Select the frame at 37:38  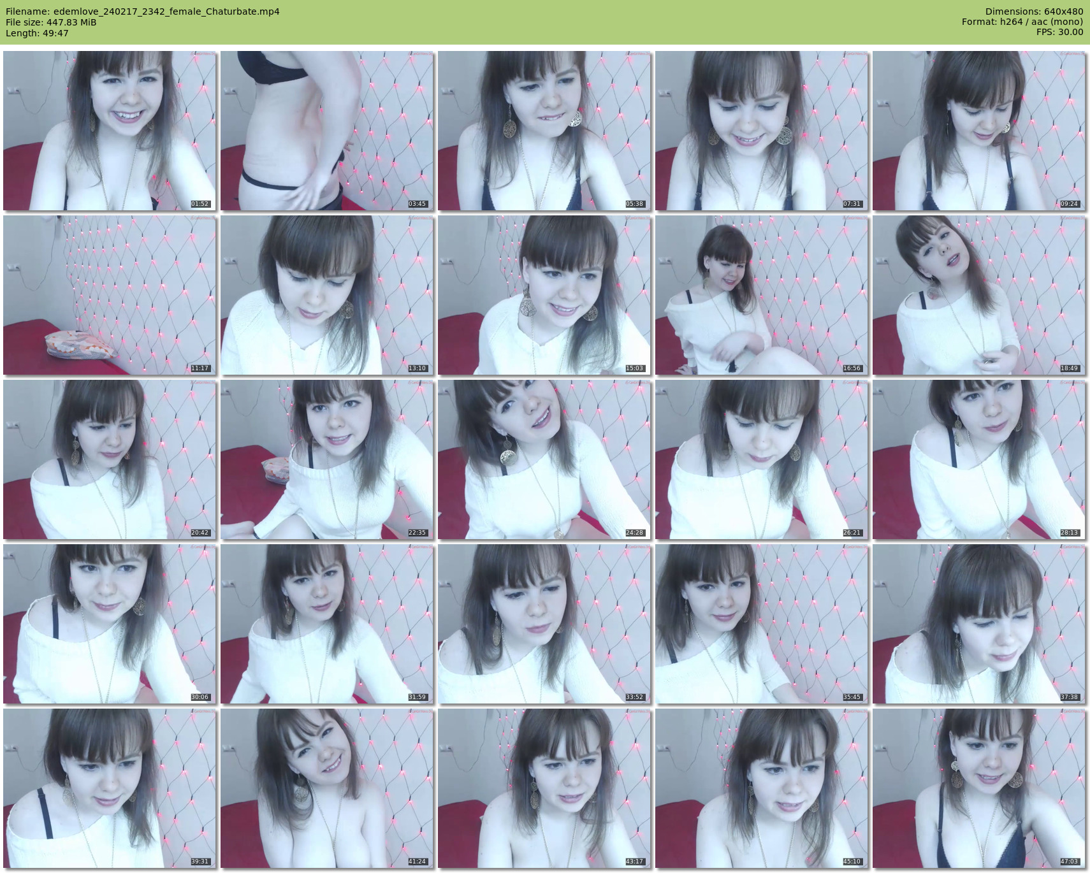[x=978, y=624]
